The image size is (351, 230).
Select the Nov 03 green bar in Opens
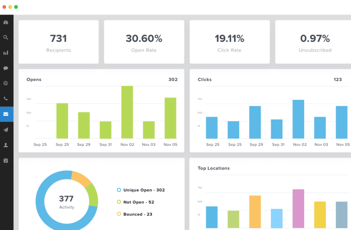pyautogui.click(x=149, y=130)
